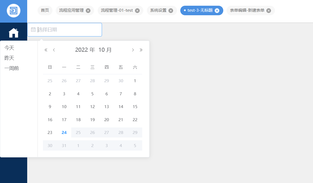This screenshot has width=313, height=183.
Task: Click the 2022 年 year label
Action: click(85, 50)
